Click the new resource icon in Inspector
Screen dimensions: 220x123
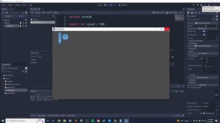[188, 13]
